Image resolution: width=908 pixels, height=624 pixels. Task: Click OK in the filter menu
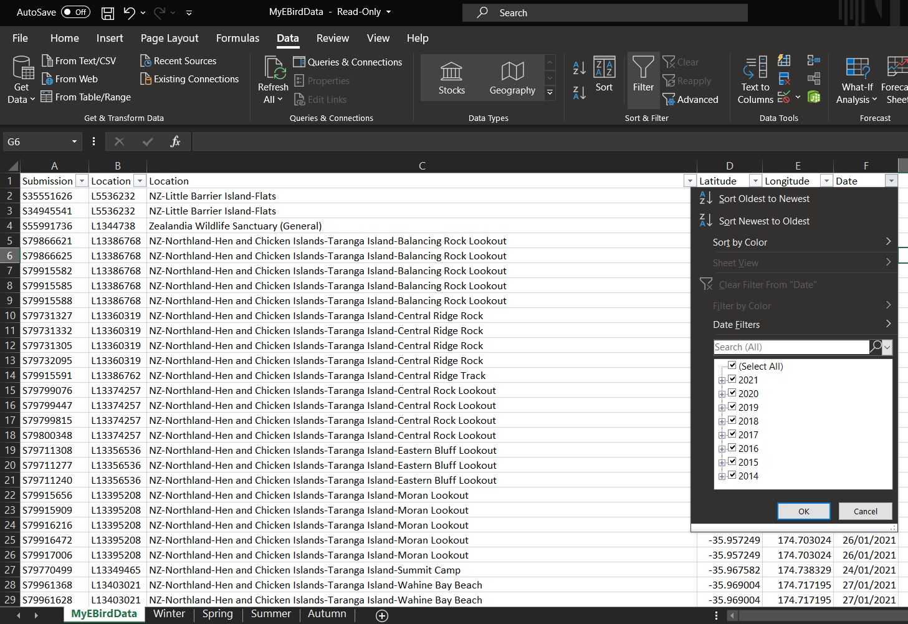pyautogui.click(x=803, y=511)
